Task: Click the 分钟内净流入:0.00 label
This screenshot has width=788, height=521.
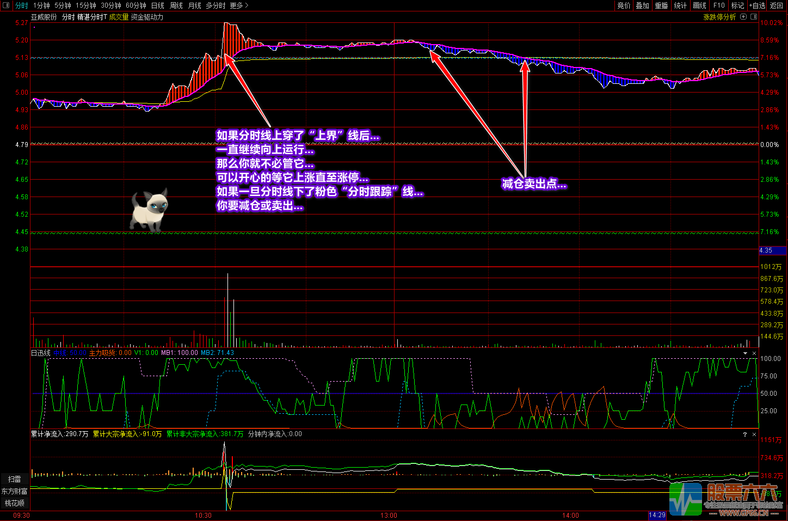Action: coord(275,434)
